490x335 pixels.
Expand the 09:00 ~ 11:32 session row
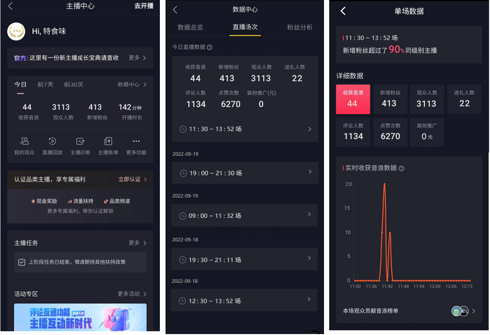coord(245,215)
